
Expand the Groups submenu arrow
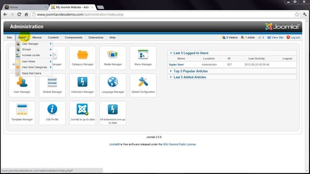tap(51, 49)
